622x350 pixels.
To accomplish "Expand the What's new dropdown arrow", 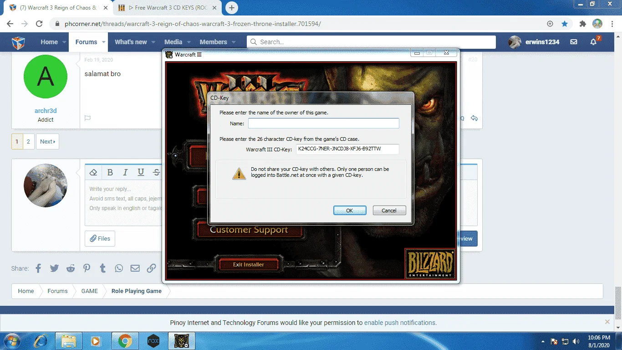I will coord(153,42).
